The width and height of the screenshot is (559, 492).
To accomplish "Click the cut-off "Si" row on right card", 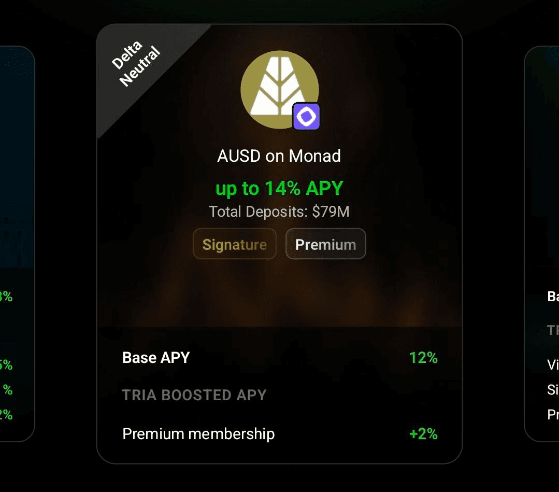I will tap(553, 389).
